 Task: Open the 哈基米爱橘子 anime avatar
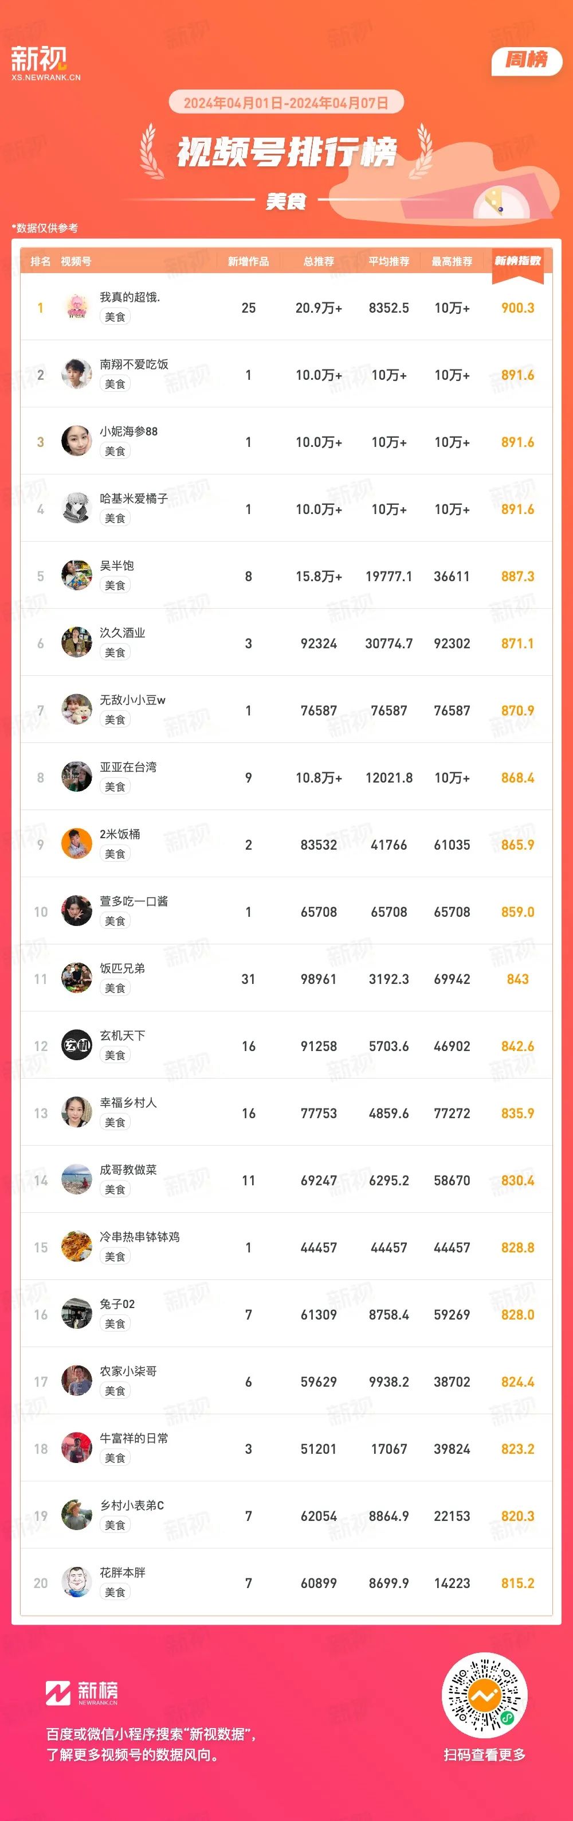tap(76, 509)
